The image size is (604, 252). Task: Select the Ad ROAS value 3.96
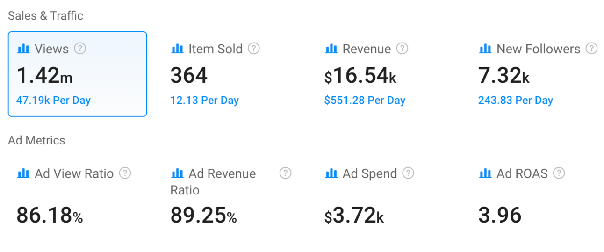499,216
